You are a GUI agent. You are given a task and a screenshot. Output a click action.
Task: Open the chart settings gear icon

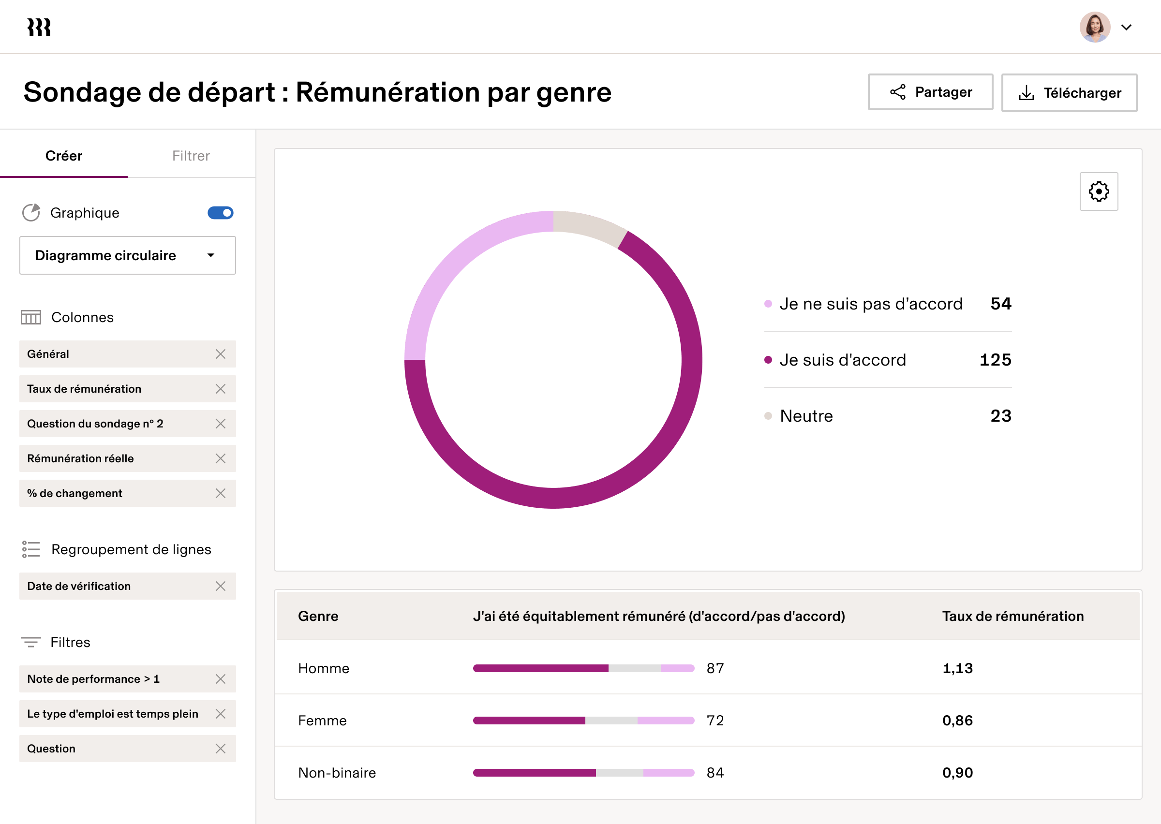[1099, 191]
